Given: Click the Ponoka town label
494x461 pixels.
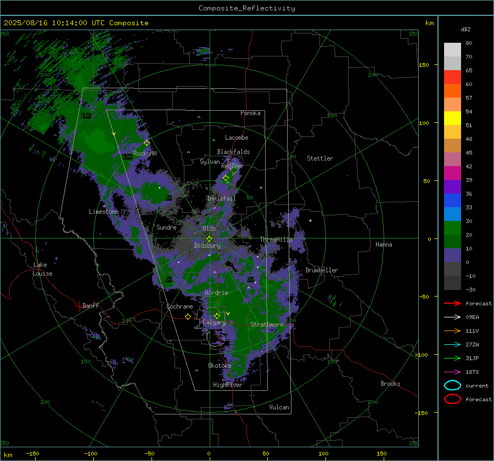Looking at the screenshot, I should 250,113.
